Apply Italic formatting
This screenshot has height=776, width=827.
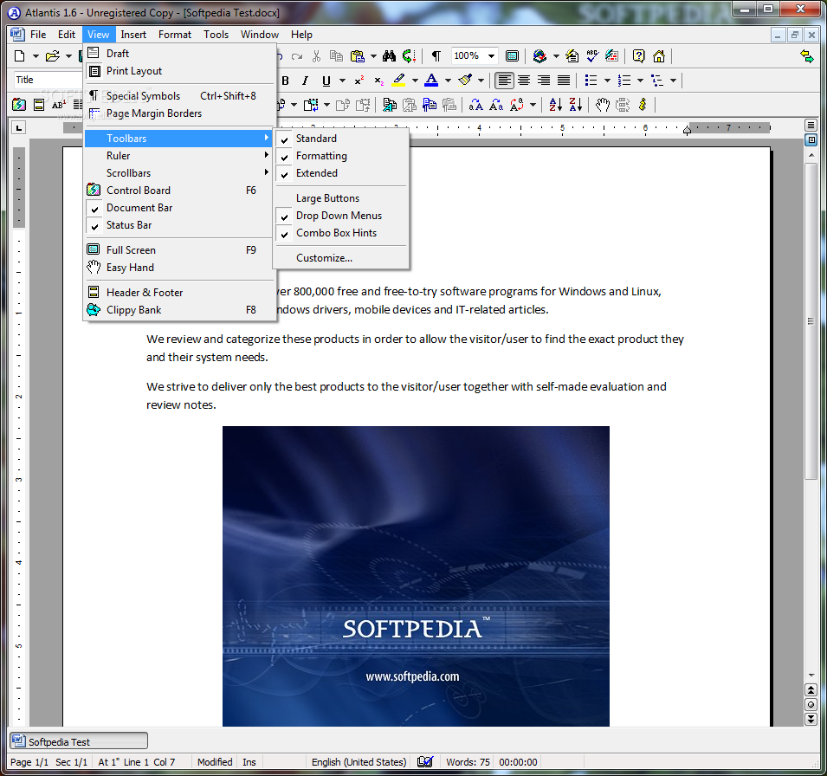(x=305, y=81)
